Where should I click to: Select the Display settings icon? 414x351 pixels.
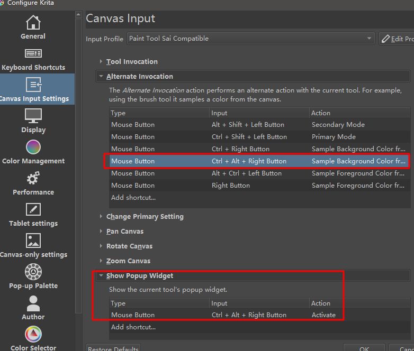(33, 116)
